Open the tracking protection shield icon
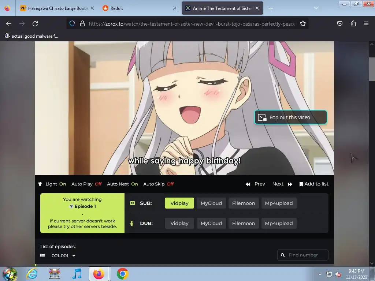The image size is (375, 281). point(72,23)
